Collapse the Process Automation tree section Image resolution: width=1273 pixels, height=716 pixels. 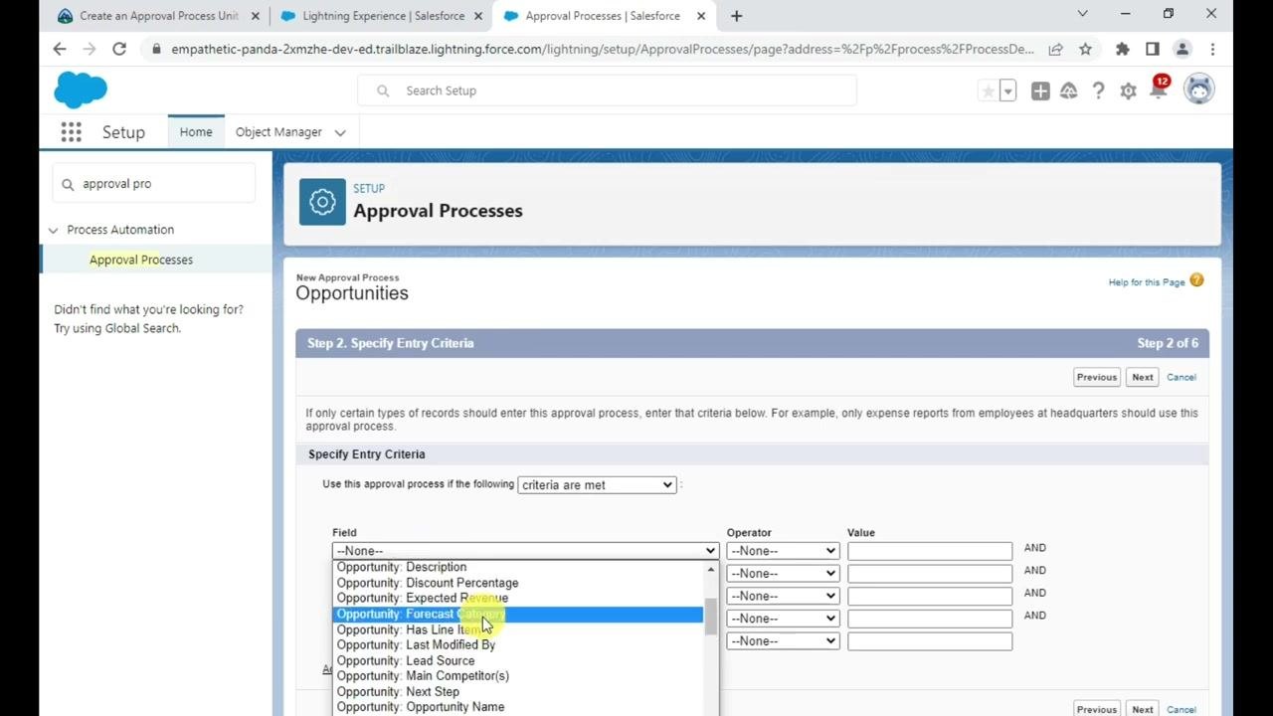(x=53, y=230)
